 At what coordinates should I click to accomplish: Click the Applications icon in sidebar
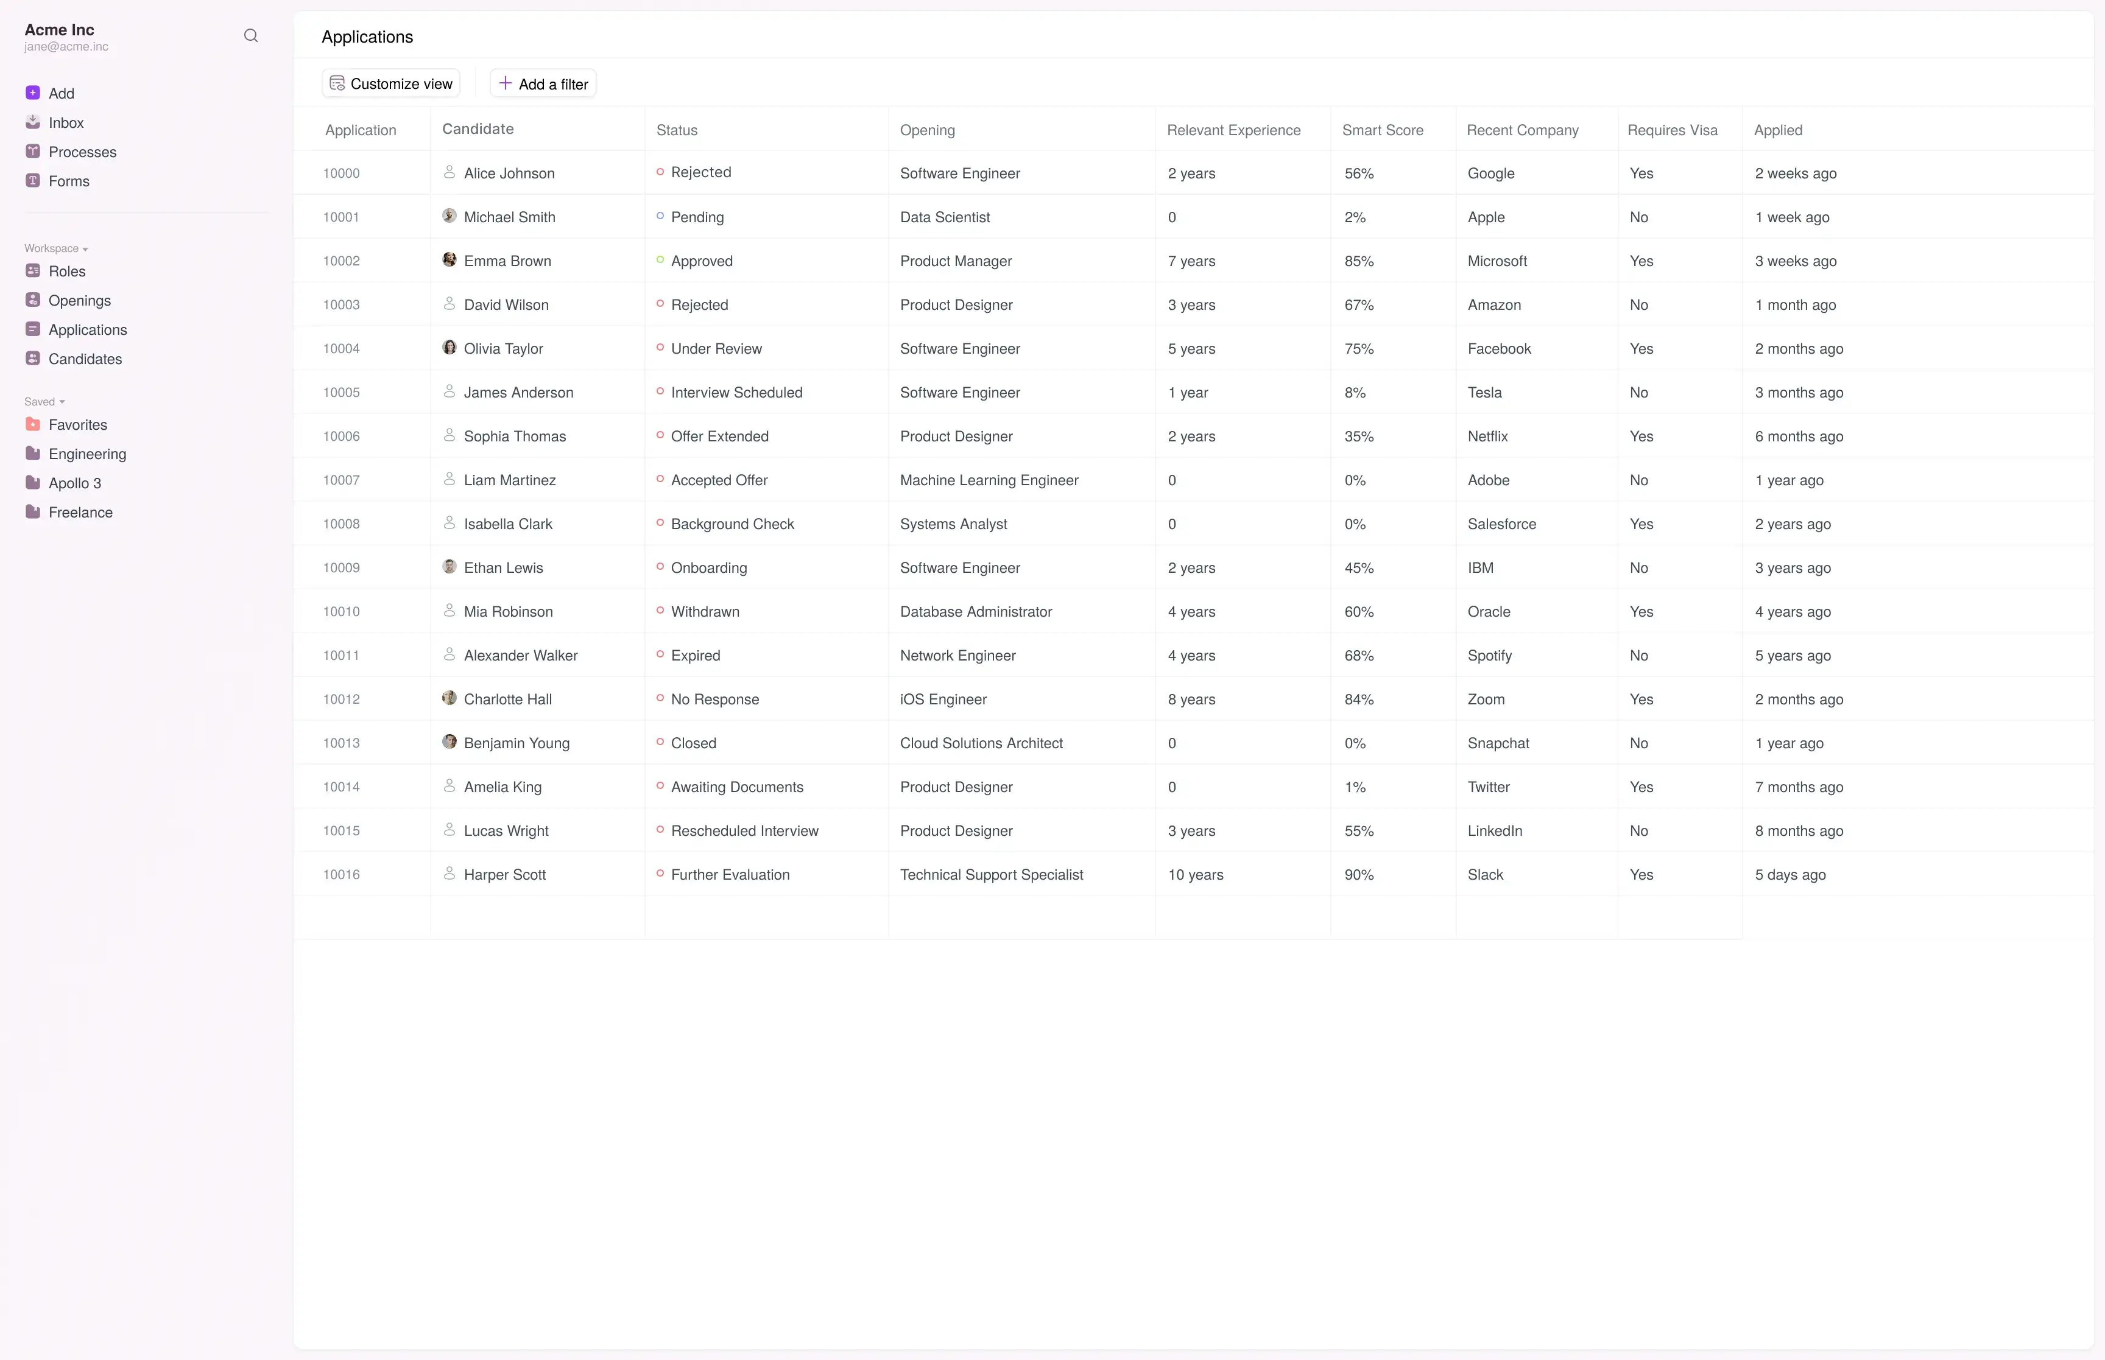[33, 329]
